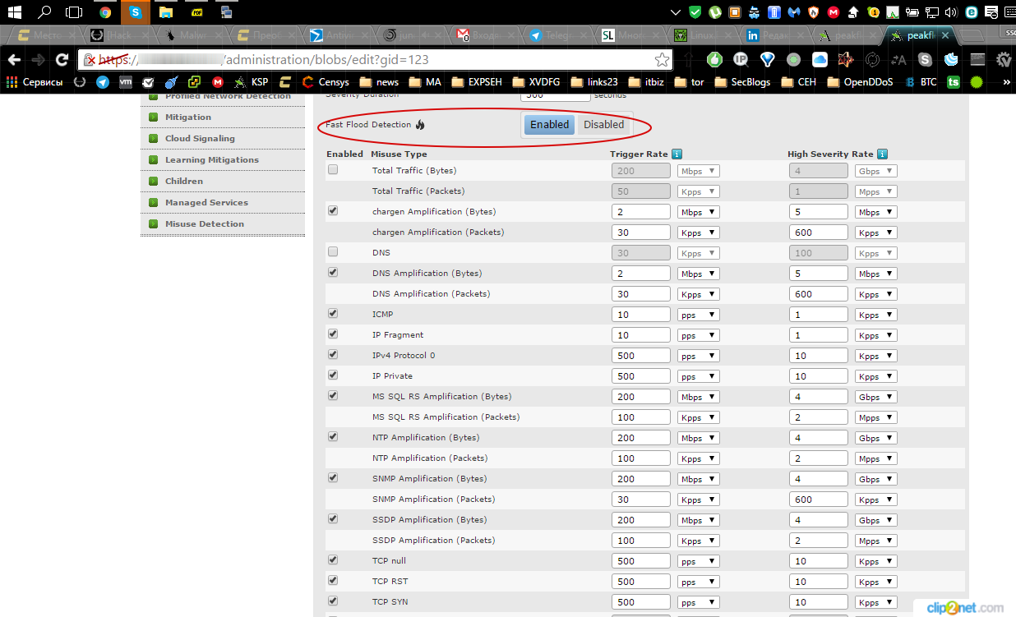Viewport: 1016px width, 617px height.
Task: Open the news bookmarks folder
Action: 379,82
